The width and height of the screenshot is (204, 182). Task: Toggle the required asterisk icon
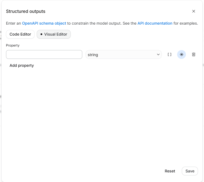point(182,54)
